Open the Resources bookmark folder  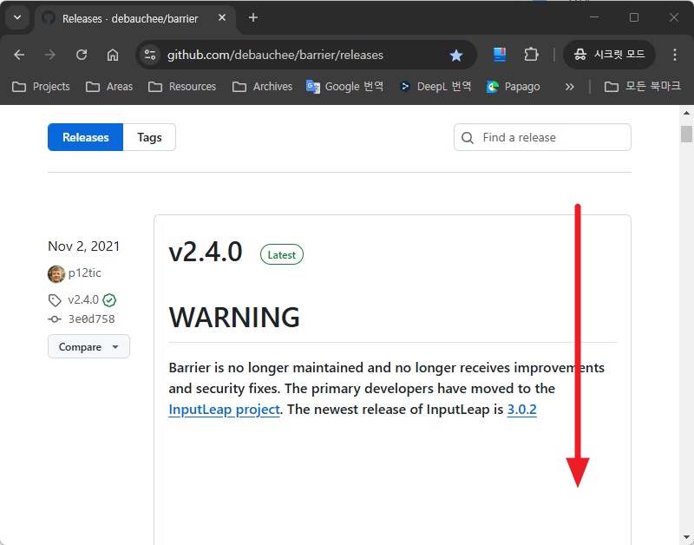point(182,86)
